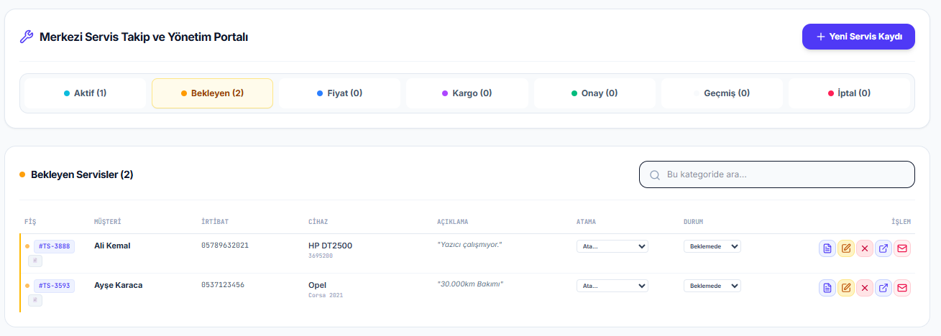Click the İRTİBAT column header
Screen dimensions: 941x336
click(x=215, y=222)
